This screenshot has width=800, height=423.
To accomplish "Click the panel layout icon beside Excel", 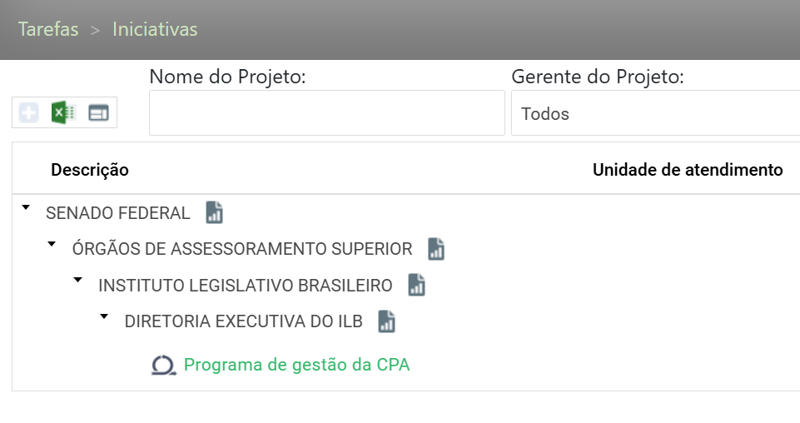I will coord(99,112).
